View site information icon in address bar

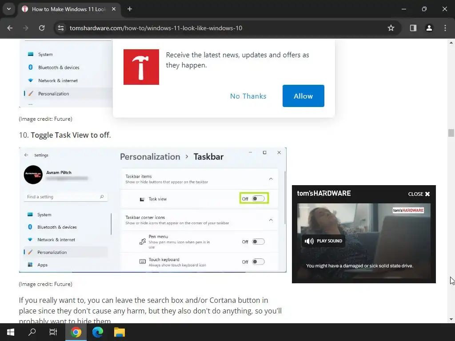tap(61, 28)
